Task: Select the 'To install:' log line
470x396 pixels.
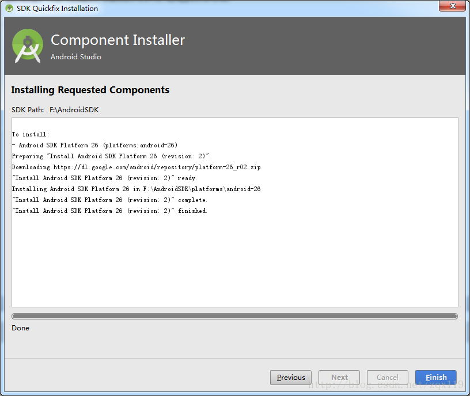Action: 31,134
